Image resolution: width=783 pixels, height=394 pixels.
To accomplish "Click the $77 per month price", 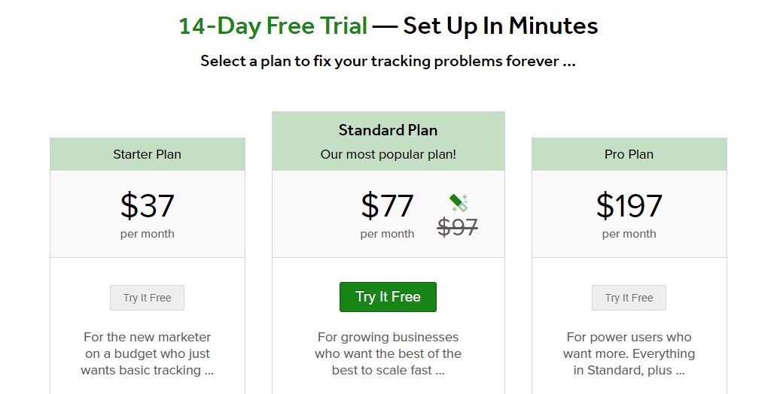I will (x=388, y=205).
